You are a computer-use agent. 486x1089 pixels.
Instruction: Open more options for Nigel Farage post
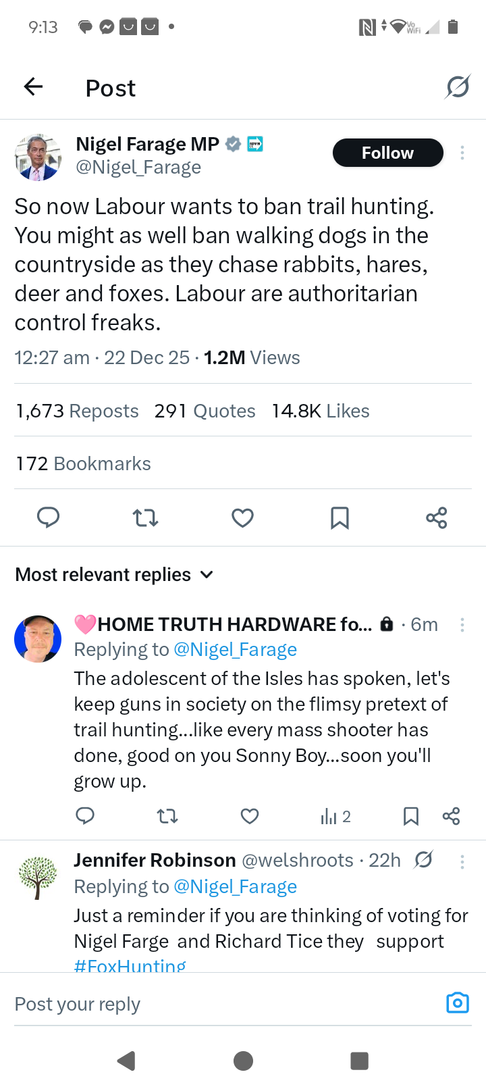tap(462, 153)
